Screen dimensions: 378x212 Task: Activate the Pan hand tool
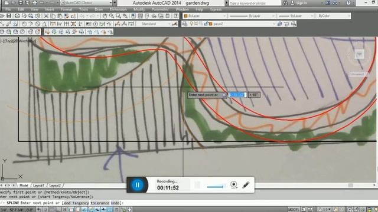pyautogui.click(x=105, y=16)
